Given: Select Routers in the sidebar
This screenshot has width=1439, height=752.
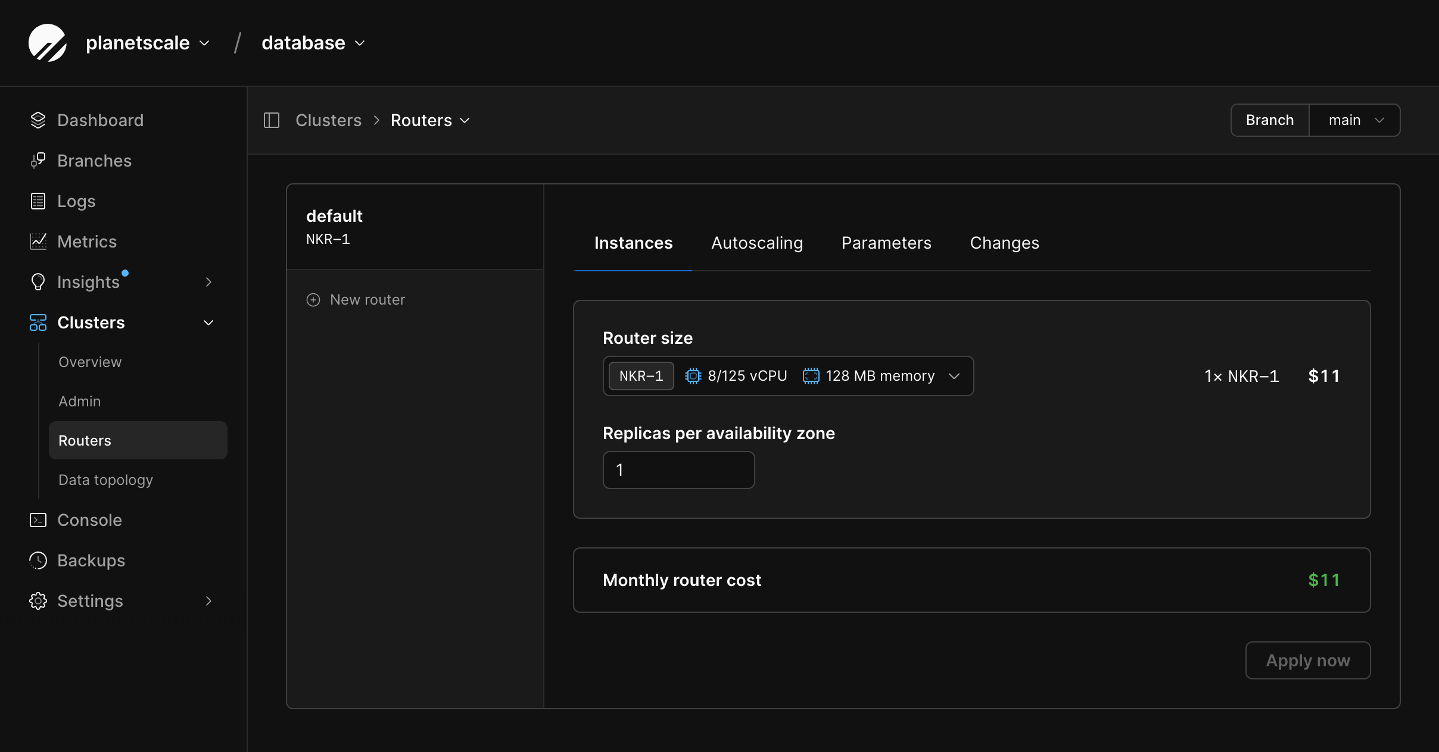Looking at the screenshot, I should click(x=138, y=440).
